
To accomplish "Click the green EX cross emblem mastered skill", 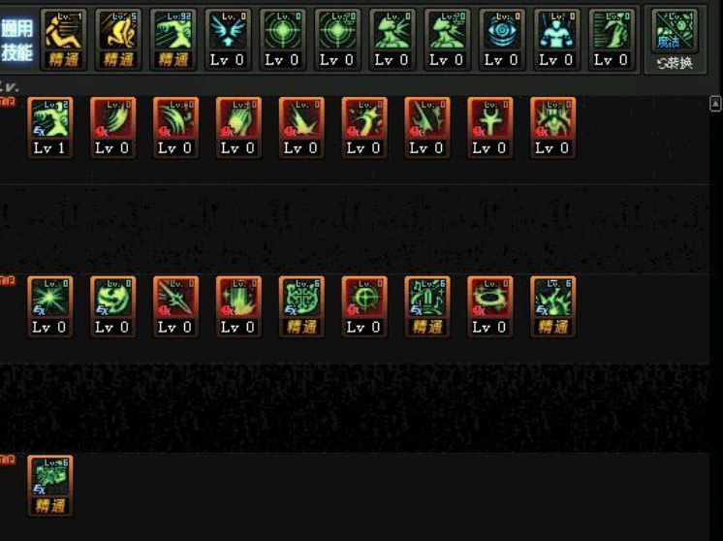I will tap(301, 306).
